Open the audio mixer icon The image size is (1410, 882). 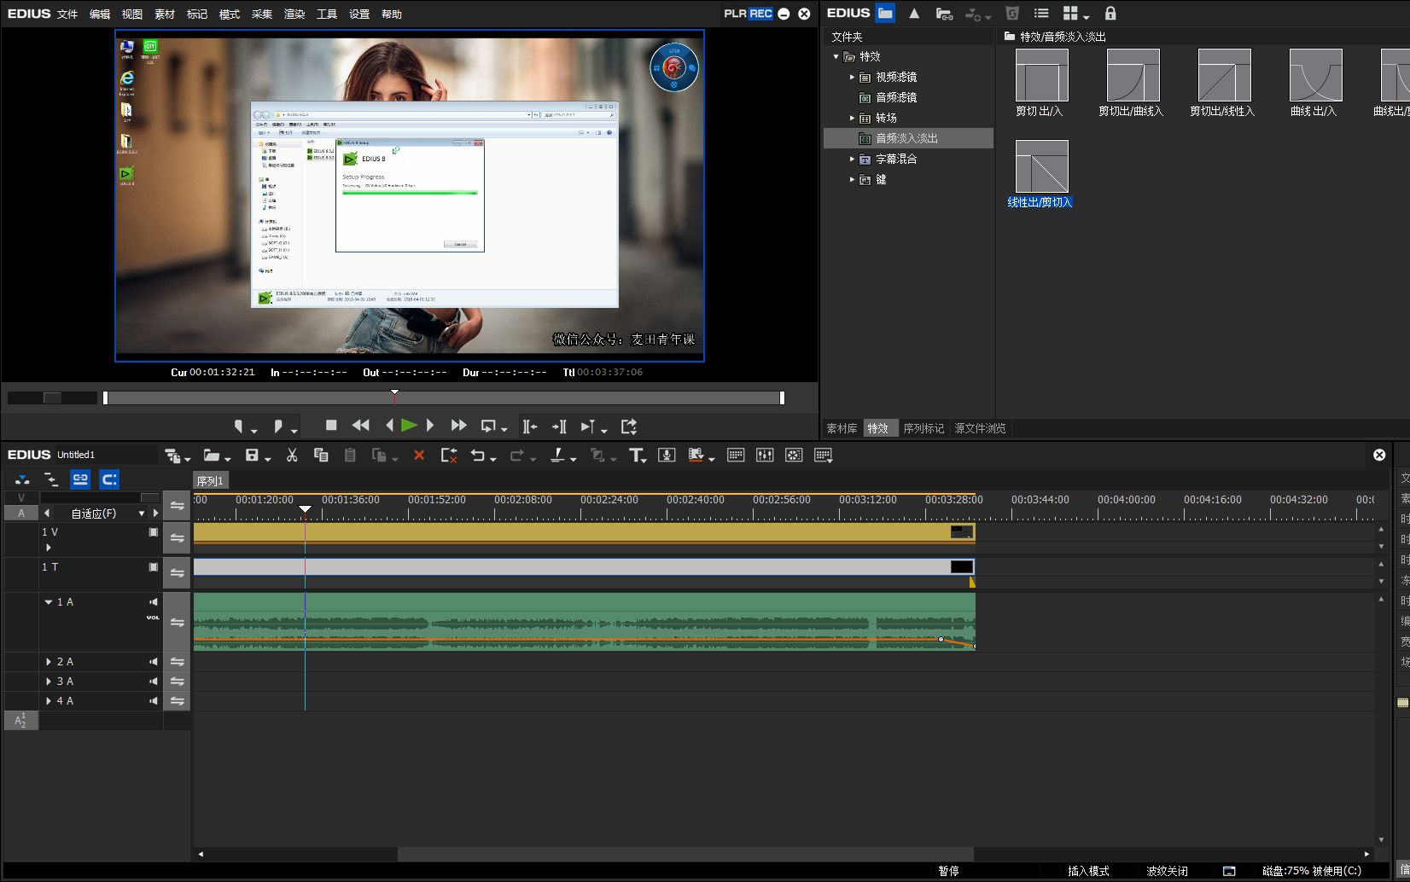coord(765,456)
